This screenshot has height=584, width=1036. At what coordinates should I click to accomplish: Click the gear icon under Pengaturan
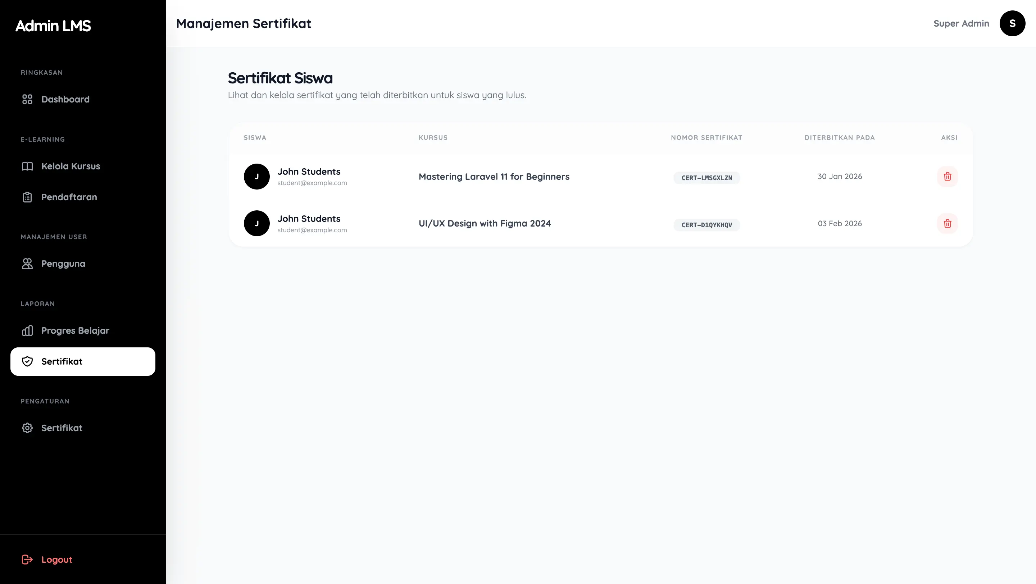[27, 428]
